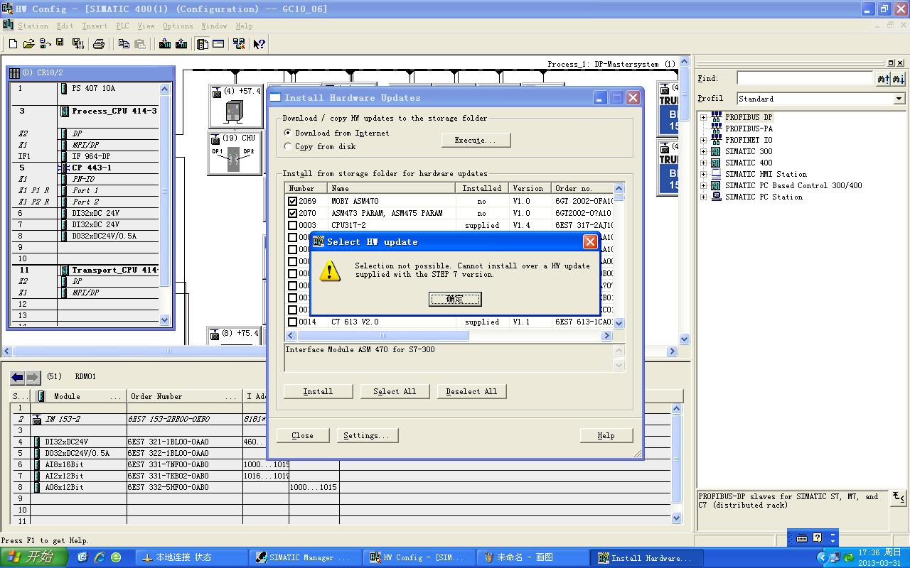The width and height of the screenshot is (910, 568).
Task: Click the back arrow above module table
Action: pos(18,377)
